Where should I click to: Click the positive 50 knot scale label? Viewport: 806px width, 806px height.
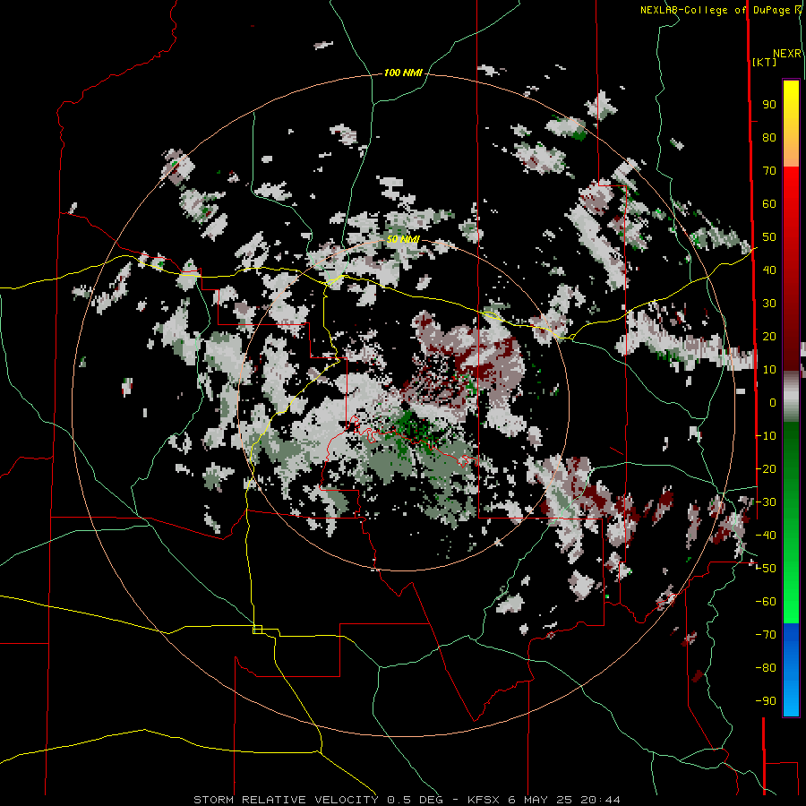tap(769, 237)
